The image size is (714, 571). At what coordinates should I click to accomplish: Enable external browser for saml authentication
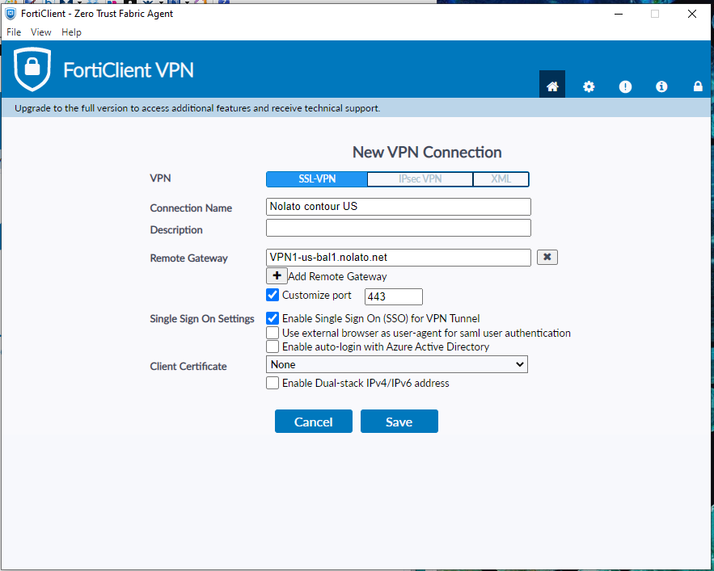pyautogui.click(x=273, y=333)
